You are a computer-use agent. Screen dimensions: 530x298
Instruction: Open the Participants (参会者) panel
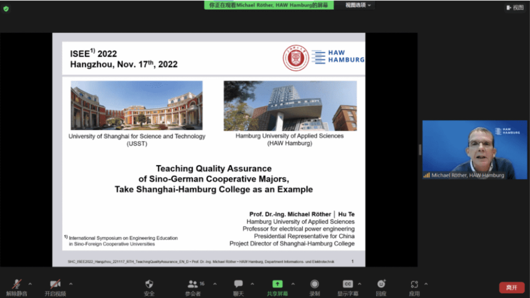(193, 284)
